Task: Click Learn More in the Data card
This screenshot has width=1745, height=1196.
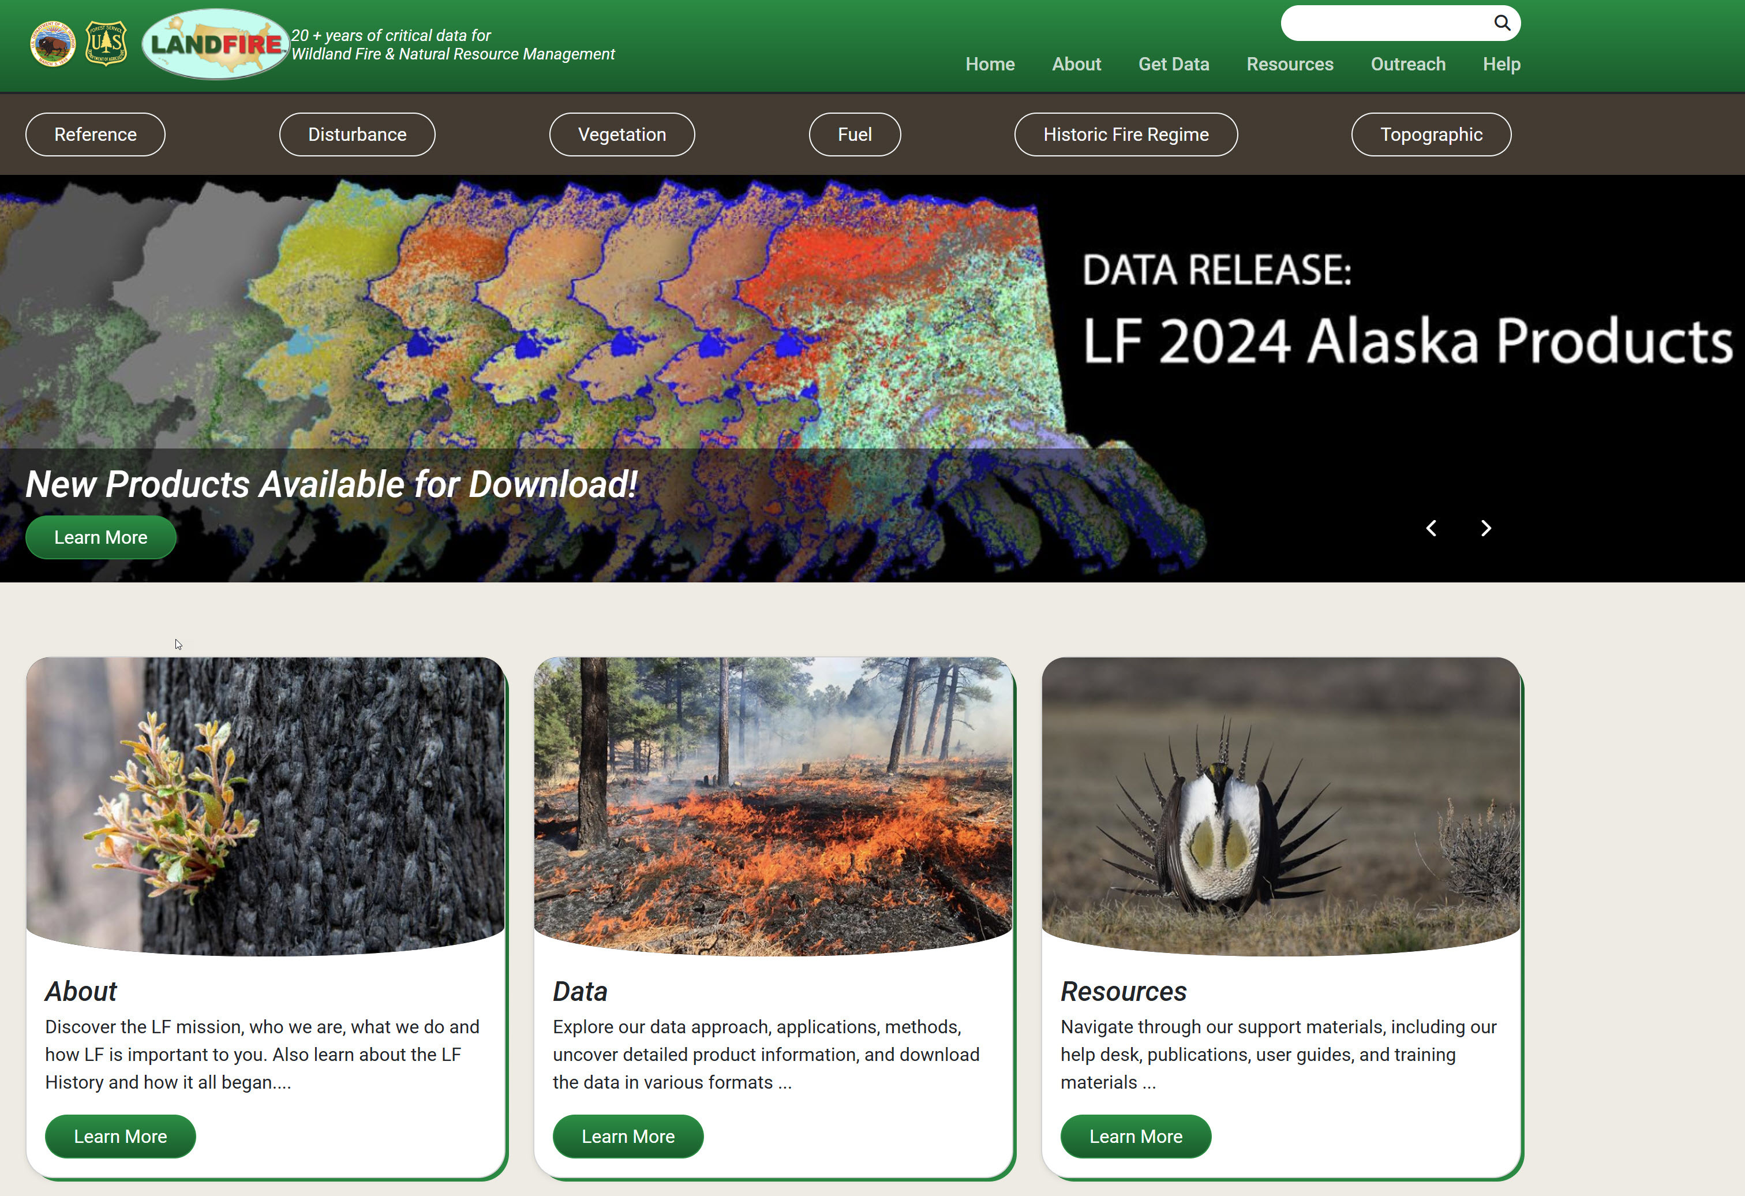Action: 628,1136
